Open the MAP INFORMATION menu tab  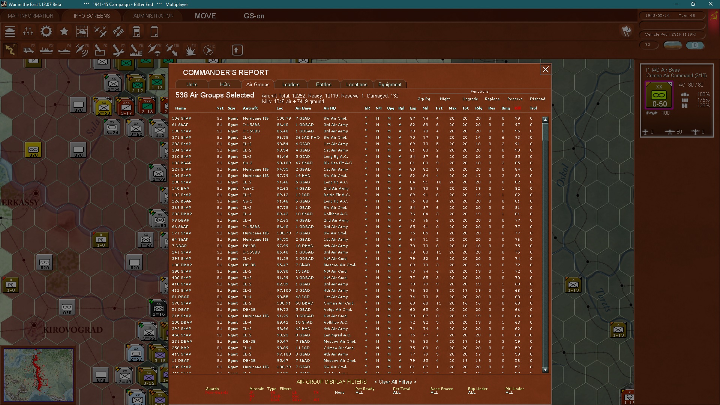[31, 16]
